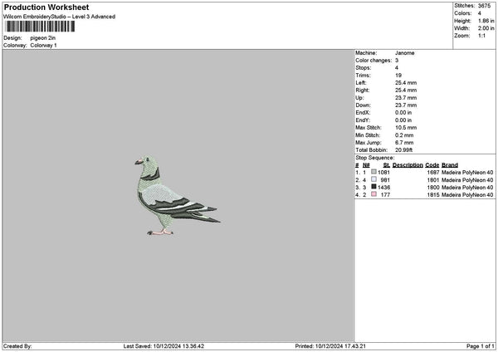Click the 'Stop Sequence:' heading
Viewport: 498px width, 352px height.
tap(375, 158)
